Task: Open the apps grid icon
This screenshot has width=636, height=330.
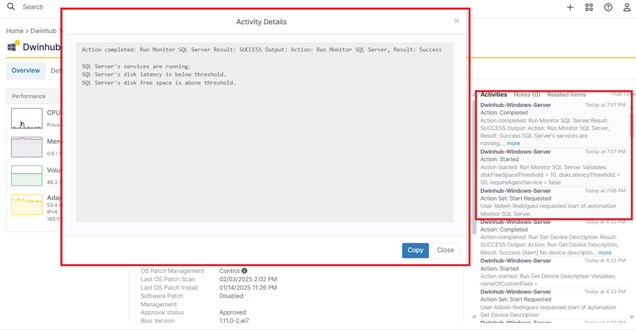Action: point(589,7)
